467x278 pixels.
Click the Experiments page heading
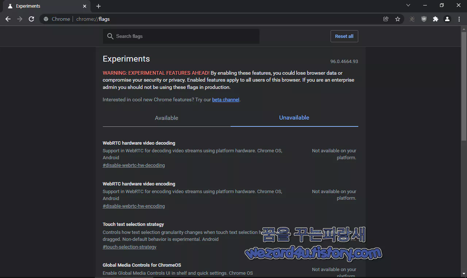(x=126, y=59)
